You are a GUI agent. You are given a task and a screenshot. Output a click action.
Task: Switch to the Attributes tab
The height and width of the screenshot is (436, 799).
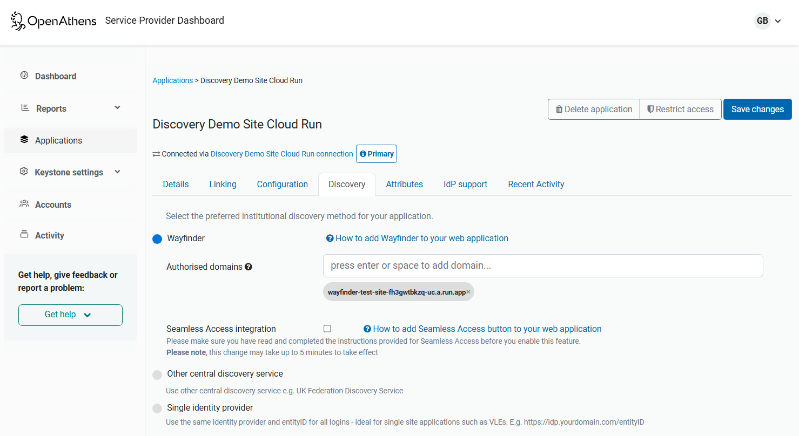coord(404,184)
